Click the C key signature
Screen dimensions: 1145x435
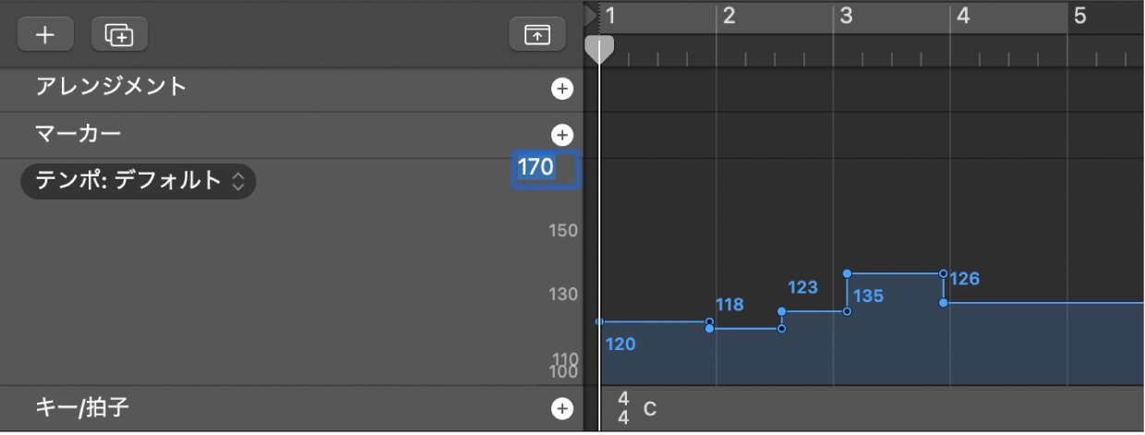click(650, 408)
